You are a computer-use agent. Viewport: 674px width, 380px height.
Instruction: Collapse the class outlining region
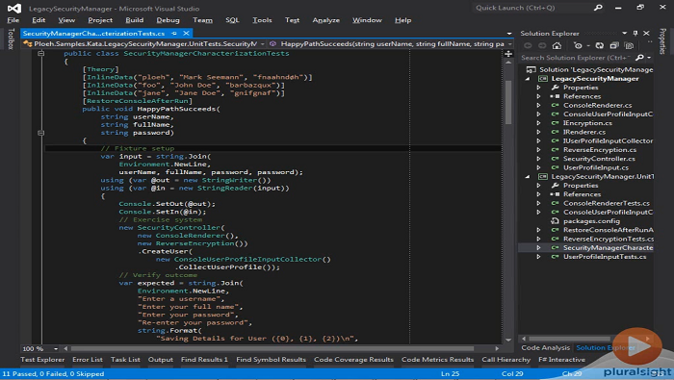pyautogui.click(x=40, y=54)
